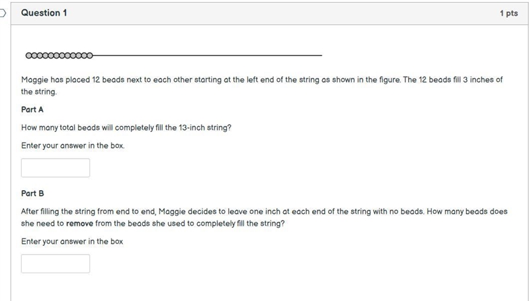The image size is (529, 301).
Task: Click the bold word remove
Action: pos(79,224)
